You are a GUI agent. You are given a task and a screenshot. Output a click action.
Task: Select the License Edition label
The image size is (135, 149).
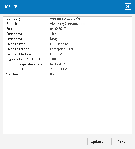[x=18, y=49]
